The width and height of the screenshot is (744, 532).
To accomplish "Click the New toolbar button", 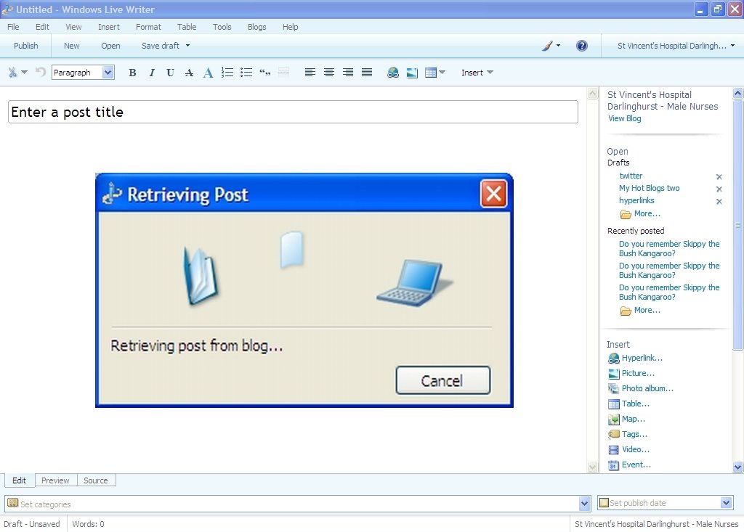I will coord(72,46).
